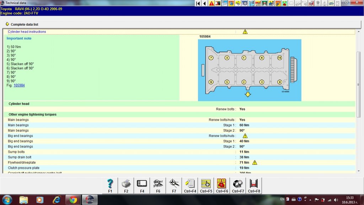Screen dimensions: 364x205
Task: Open the Cylinder head instructions link
Action: point(27,32)
